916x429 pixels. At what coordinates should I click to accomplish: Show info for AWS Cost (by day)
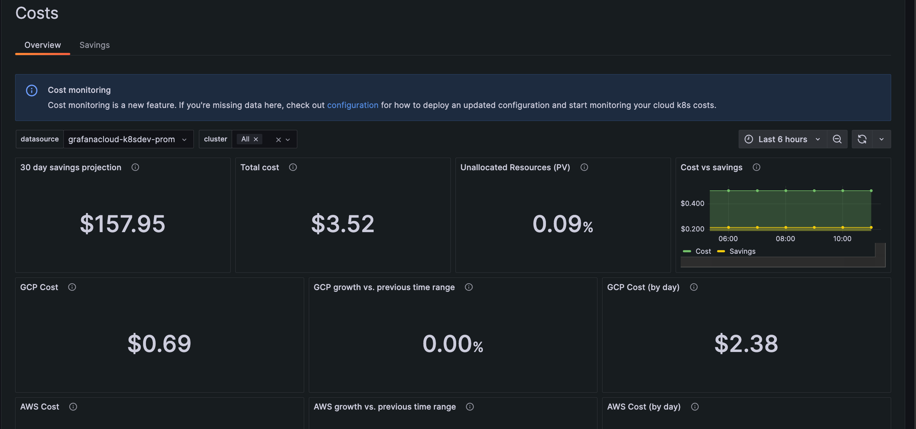point(695,407)
